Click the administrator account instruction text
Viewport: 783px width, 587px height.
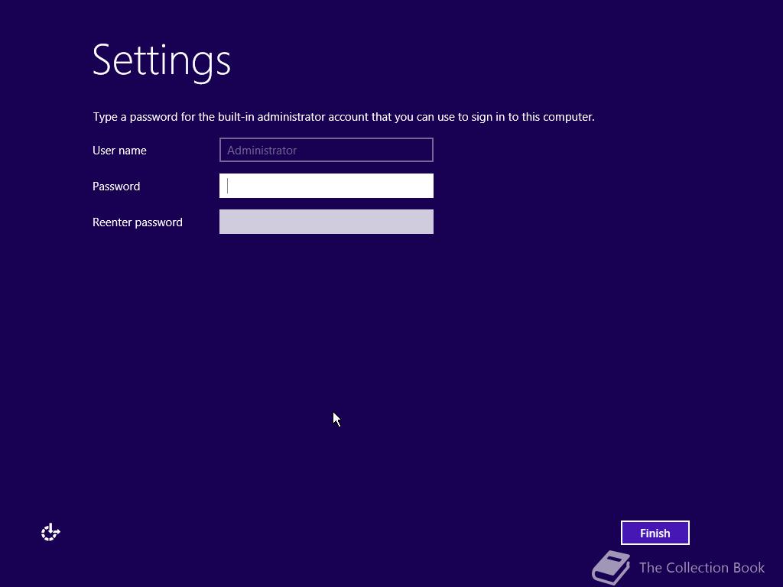point(343,117)
